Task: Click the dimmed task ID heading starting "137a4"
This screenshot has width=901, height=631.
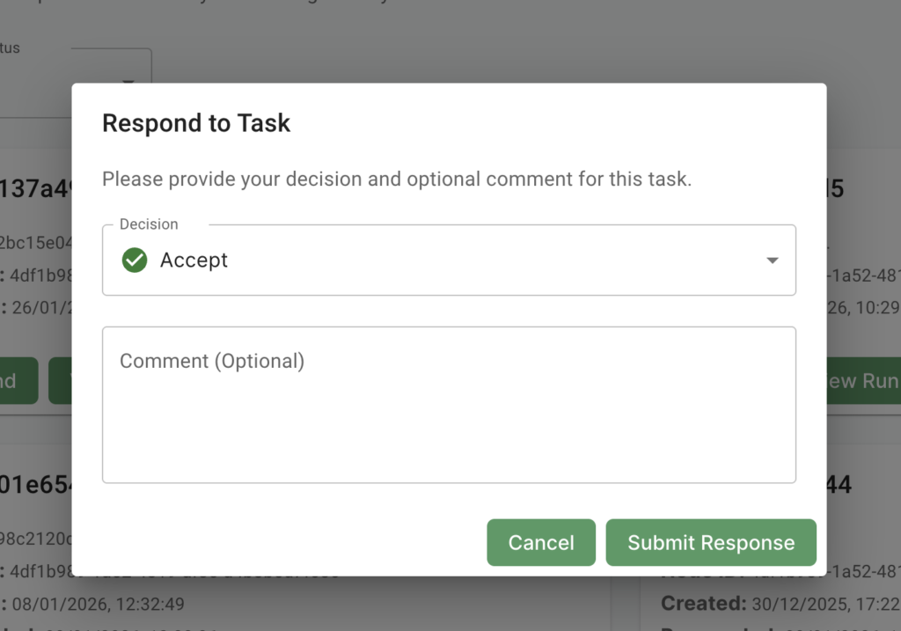Action: [x=35, y=189]
